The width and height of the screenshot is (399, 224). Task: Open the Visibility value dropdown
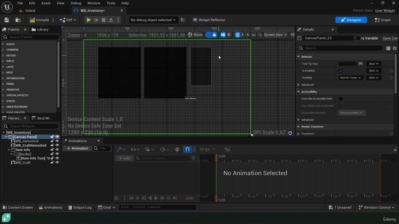click(350, 78)
